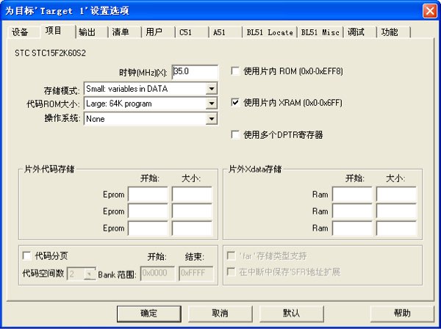Click third Eprom 大小 field
Viewport: 441px width, 329px height.
tap(192, 228)
